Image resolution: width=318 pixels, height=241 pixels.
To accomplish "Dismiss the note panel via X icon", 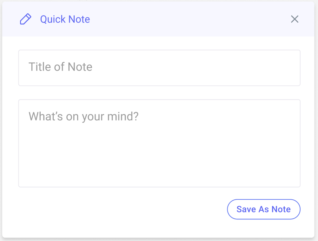I will point(295,19).
